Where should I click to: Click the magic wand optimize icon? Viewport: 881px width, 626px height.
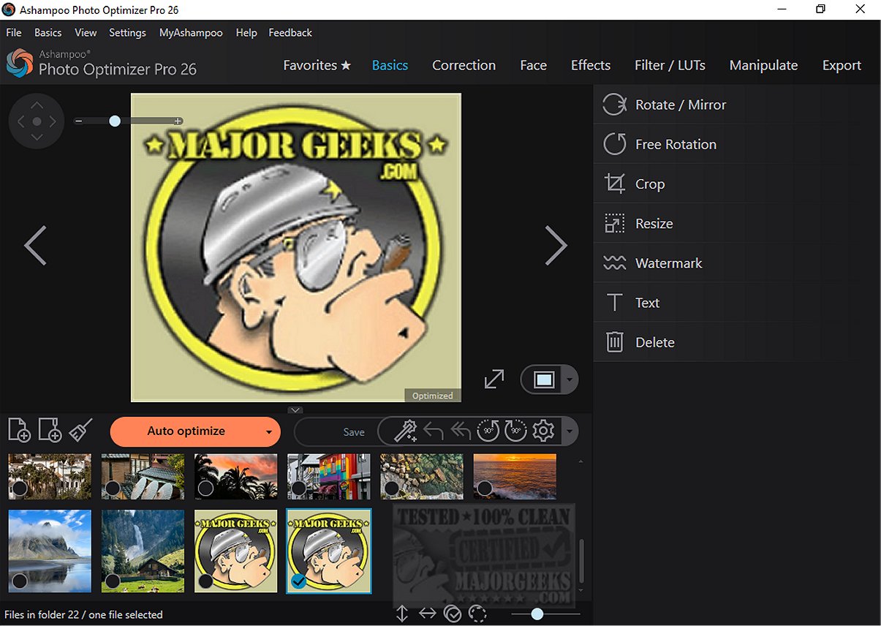click(x=405, y=431)
